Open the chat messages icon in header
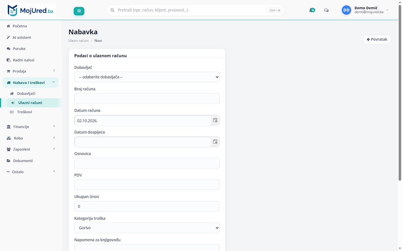 coord(326,10)
